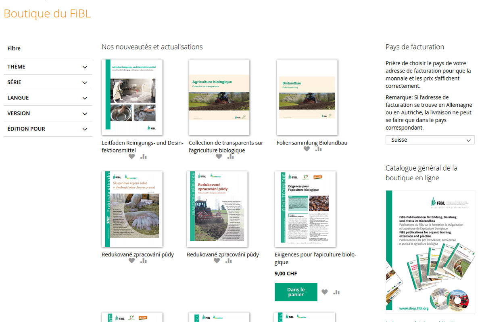484x322 pixels.
Task: Open Exigences pour l'apiculture biologique title link
Action: [x=315, y=258]
